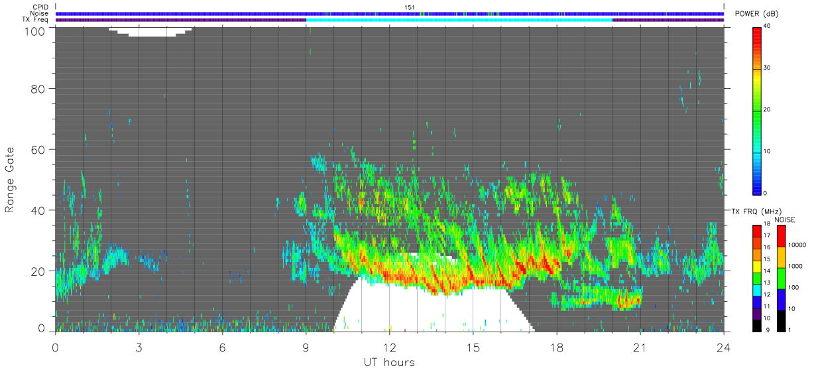The width and height of the screenshot is (814, 376).
Task: Select the 18 MHz TX frequency swatch
Action: click(x=757, y=231)
